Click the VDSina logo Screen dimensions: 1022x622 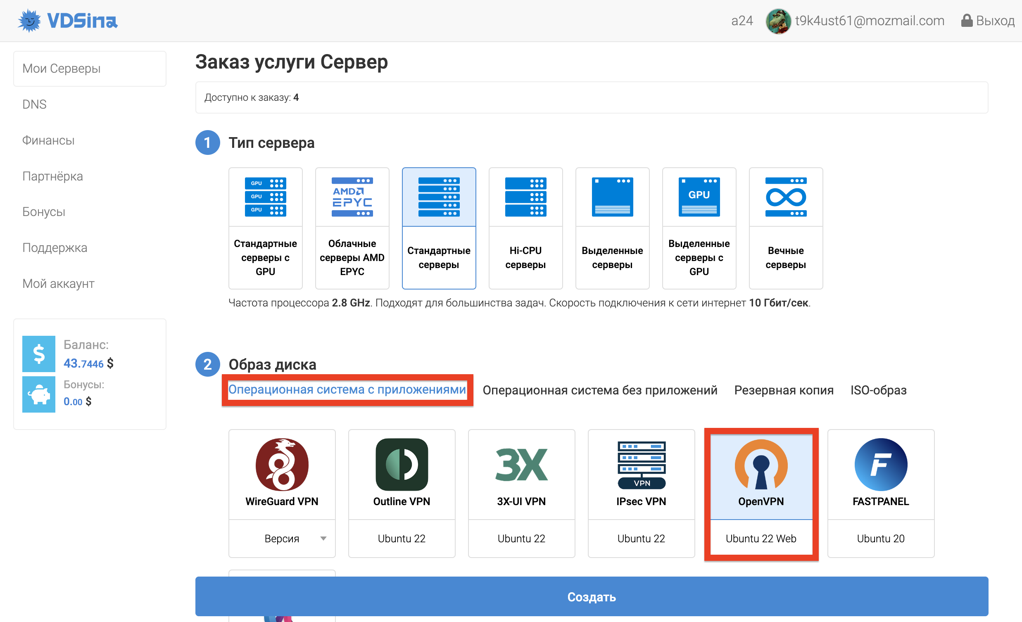[68, 20]
